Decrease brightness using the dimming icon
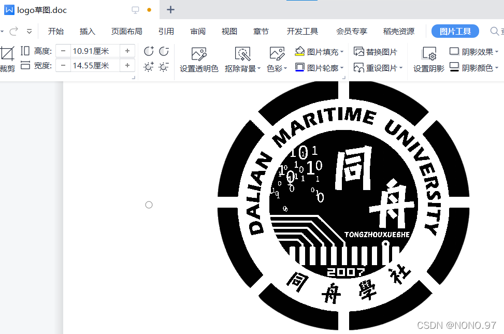 (x=164, y=67)
